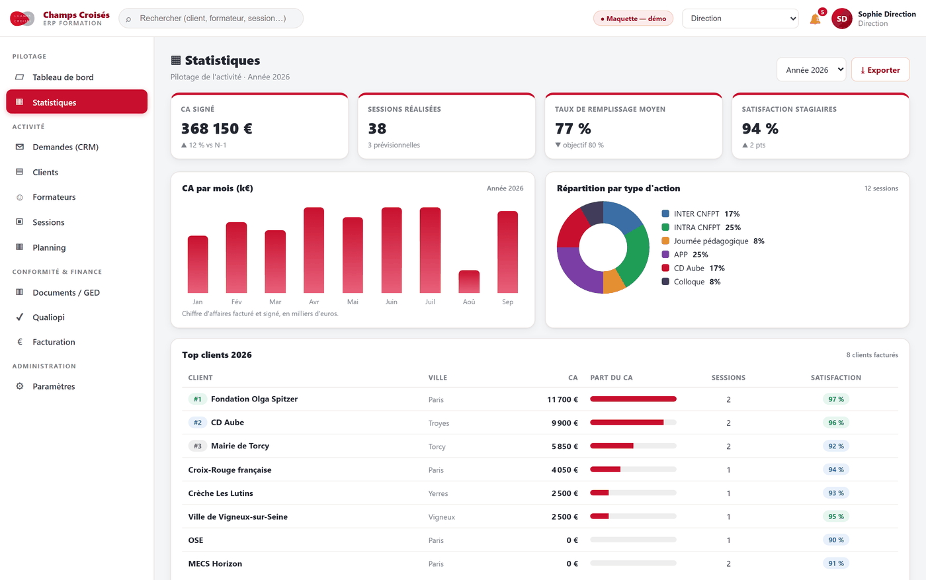
Task: Go to the Sessions menu item
Action: 77,222
